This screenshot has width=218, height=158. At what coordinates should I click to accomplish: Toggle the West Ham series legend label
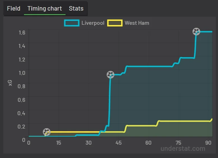pyautogui.click(x=137, y=23)
